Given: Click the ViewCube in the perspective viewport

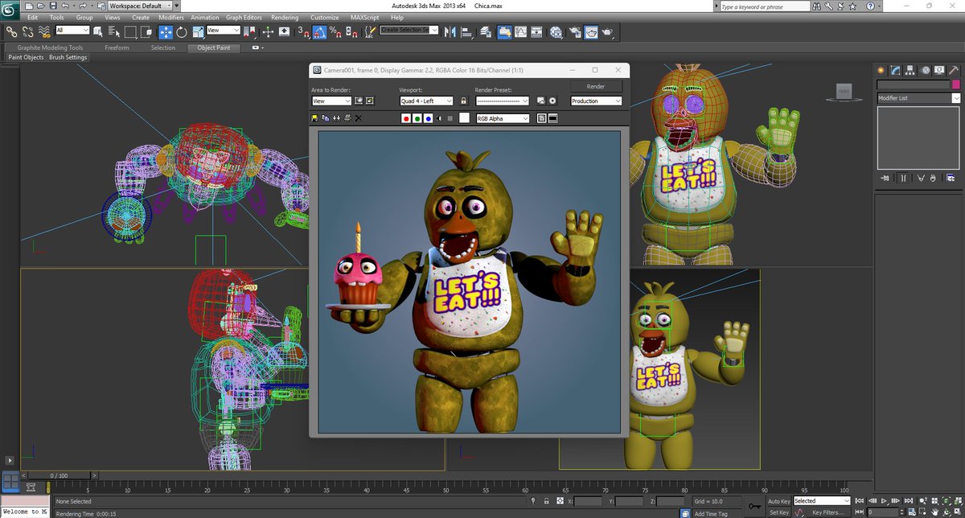Looking at the screenshot, I should click(x=844, y=91).
